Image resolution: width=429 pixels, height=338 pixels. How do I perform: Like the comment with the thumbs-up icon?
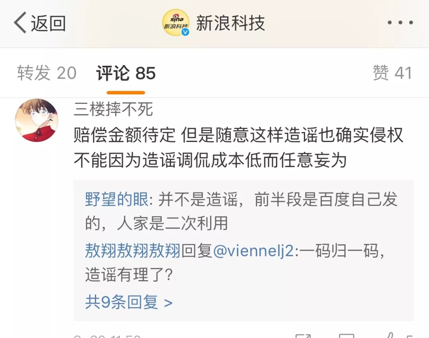[x=390, y=336]
